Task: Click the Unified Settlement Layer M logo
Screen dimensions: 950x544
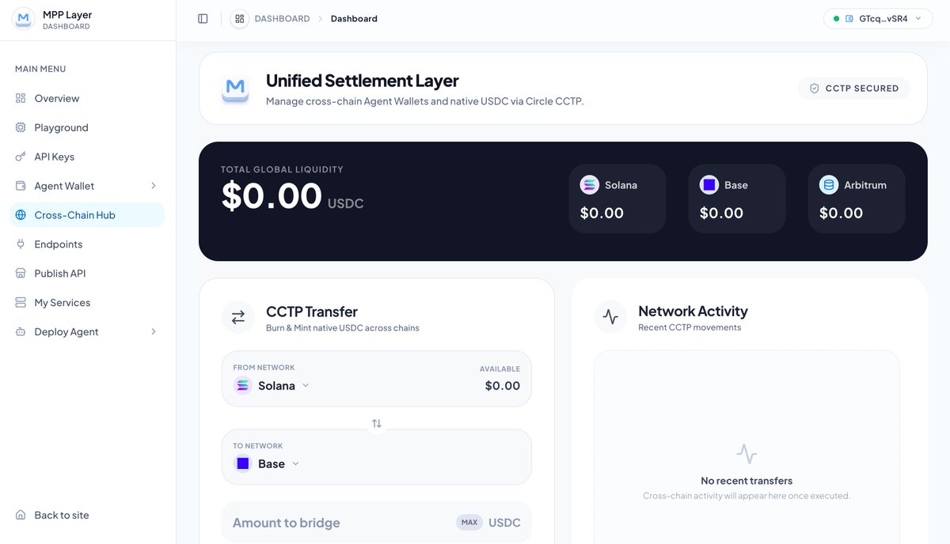Action: [x=235, y=89]
